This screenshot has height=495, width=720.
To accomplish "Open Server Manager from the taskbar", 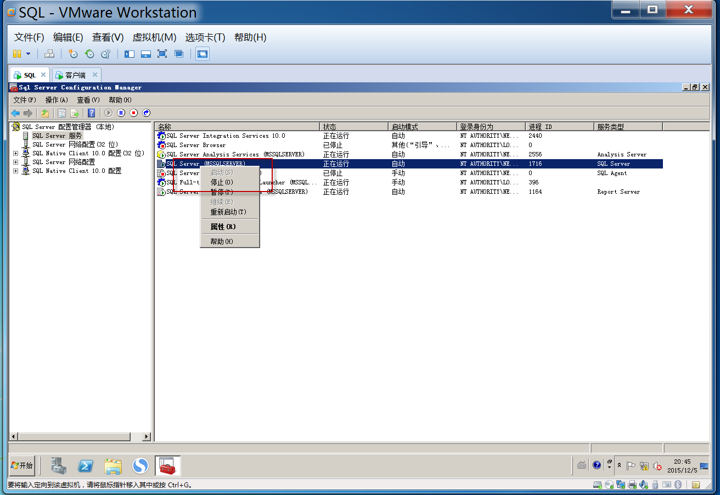I will tap(58, 466).
